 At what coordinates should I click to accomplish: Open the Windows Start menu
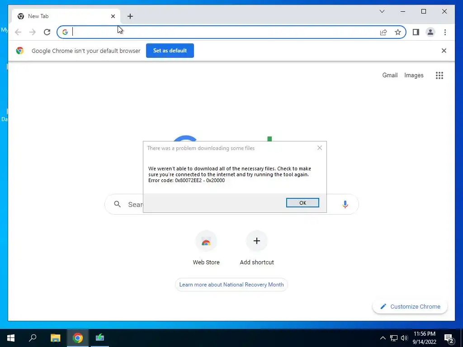[x=11, y=338]
